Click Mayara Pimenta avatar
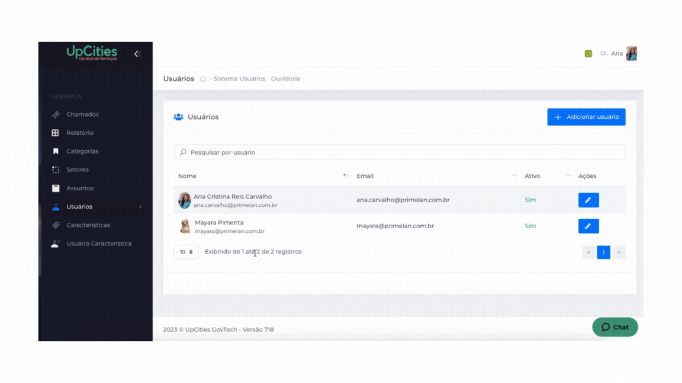Screen dimensions: 682x383 click(185, 226)
